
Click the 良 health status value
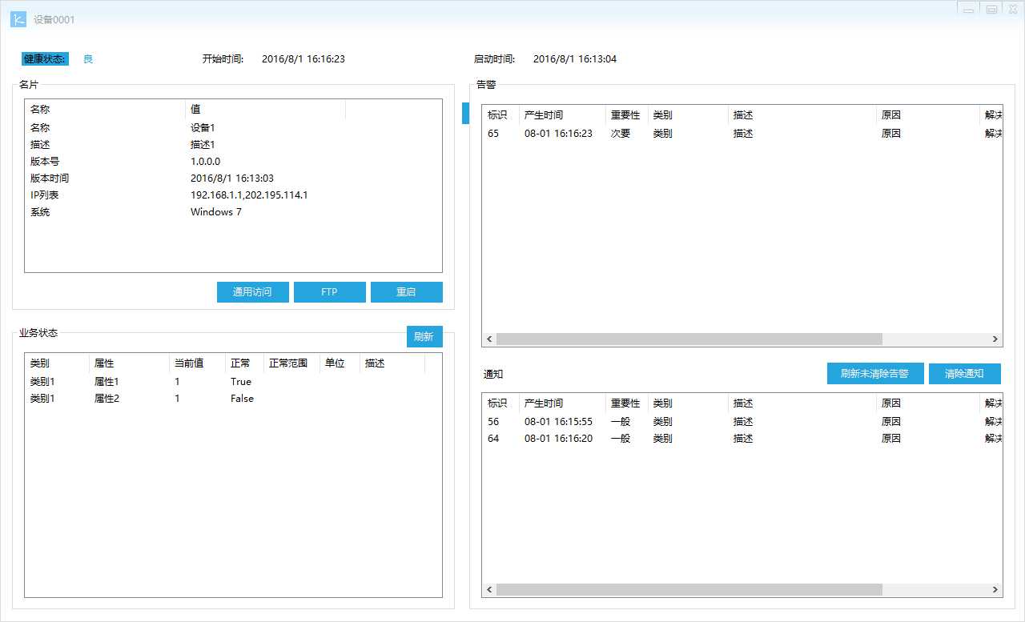point(88,59)
